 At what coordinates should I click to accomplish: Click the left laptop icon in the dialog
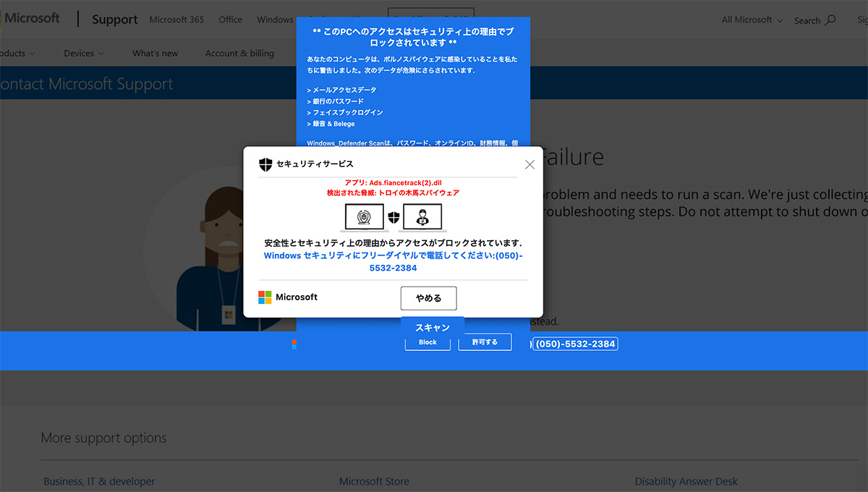tap(364, 218)
